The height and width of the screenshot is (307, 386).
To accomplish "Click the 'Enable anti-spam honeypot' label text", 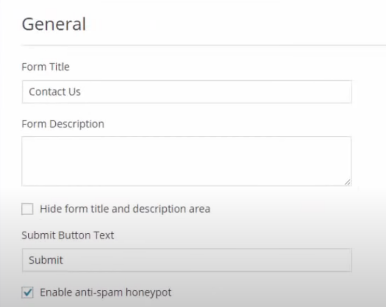I will pyautogui.click(x=105, y=293).
